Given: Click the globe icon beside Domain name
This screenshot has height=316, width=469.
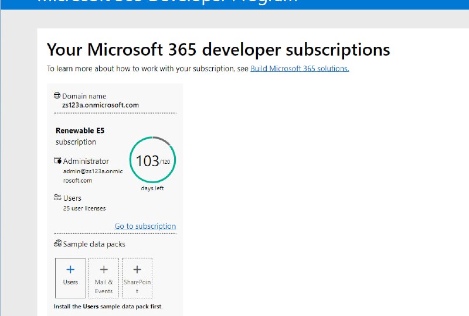Looking at the screenshot, I should coord(57,96).
